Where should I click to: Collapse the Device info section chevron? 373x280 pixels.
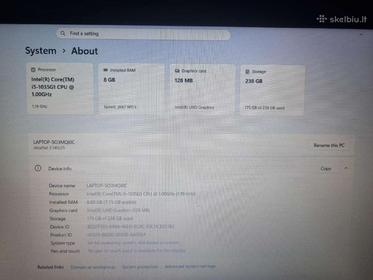pos(346,168)
